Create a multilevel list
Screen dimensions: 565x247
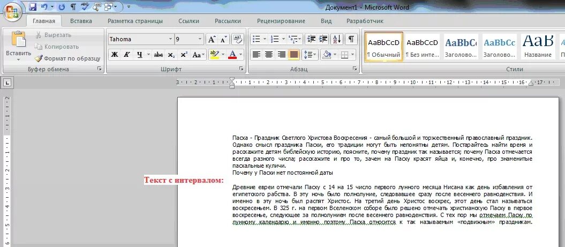click(293, 39)
